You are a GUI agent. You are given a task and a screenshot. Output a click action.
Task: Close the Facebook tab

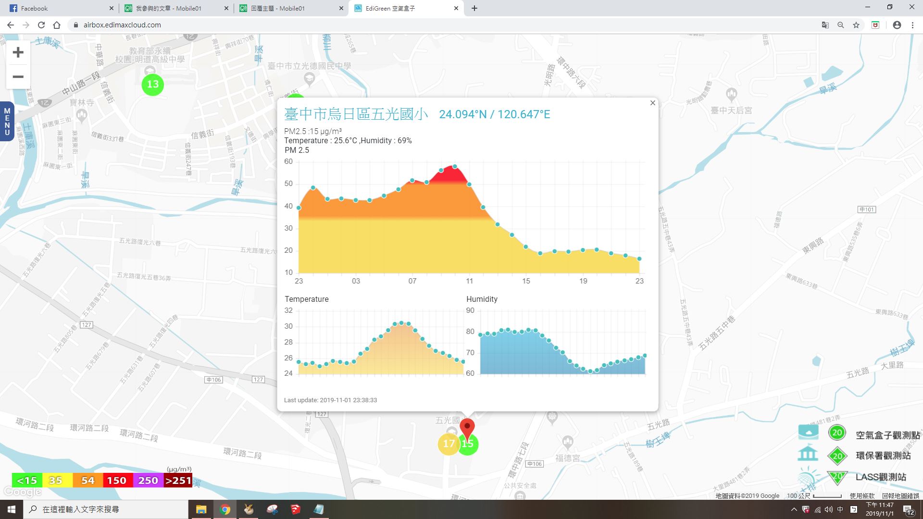tap(111, 8)
